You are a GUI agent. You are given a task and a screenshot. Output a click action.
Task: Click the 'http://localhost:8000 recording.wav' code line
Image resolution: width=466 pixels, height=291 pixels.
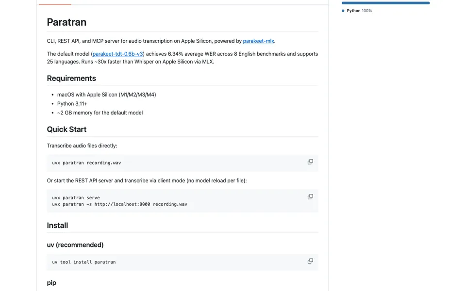(x=119, y=204)
